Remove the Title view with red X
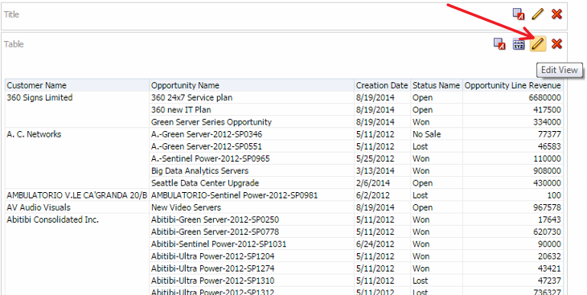Screen dimensions: 587x295 pos(556,14)
